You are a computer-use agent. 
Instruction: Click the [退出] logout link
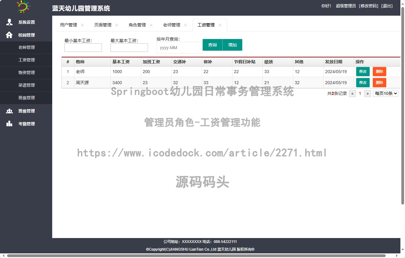point(387,6)
